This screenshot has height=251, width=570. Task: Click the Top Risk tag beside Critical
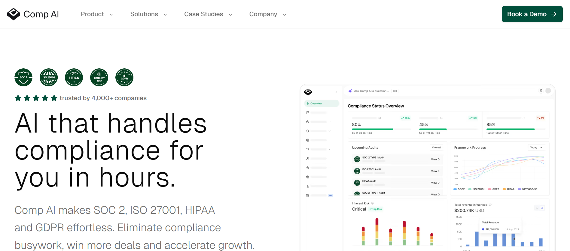click(375, 209)
